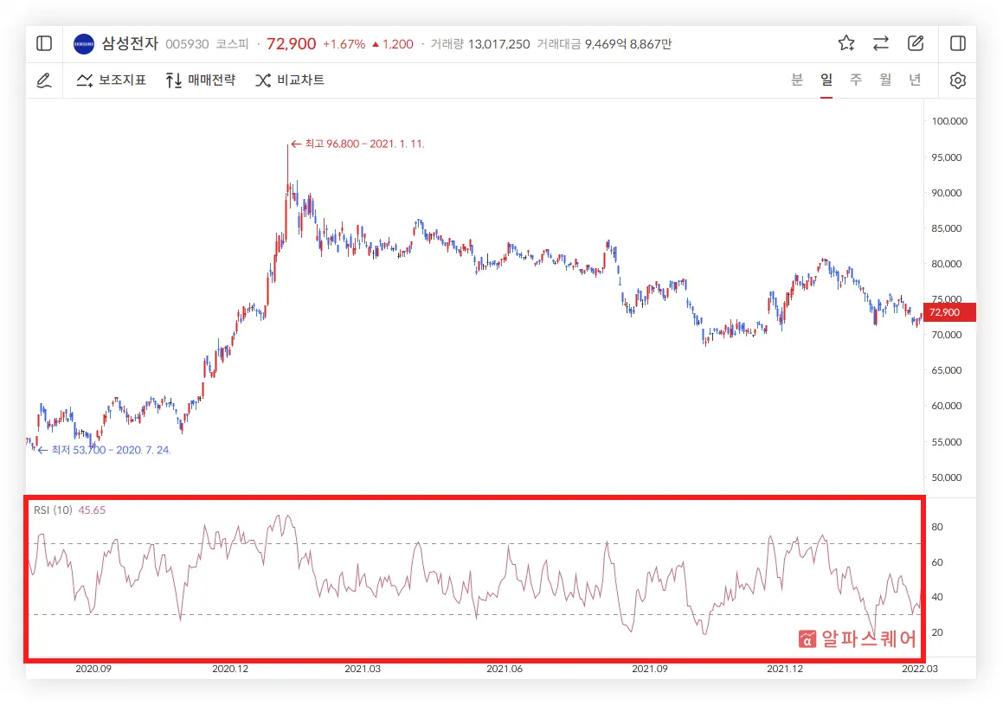This screenshot has height=705, width=1003.
Task: Click the 2021.03 date axis label
Action: point(363,669)
